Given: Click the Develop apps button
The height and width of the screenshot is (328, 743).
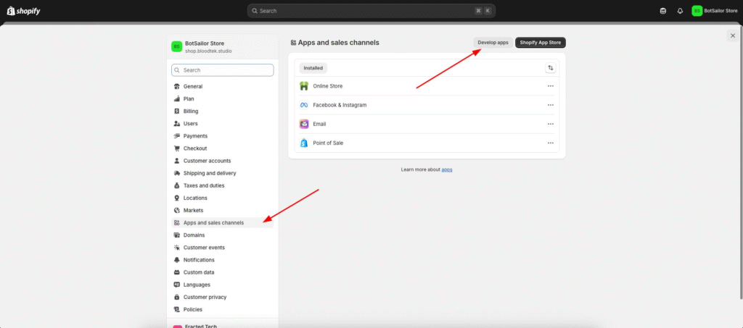Looking at the screenshot, I should (493, 43).
